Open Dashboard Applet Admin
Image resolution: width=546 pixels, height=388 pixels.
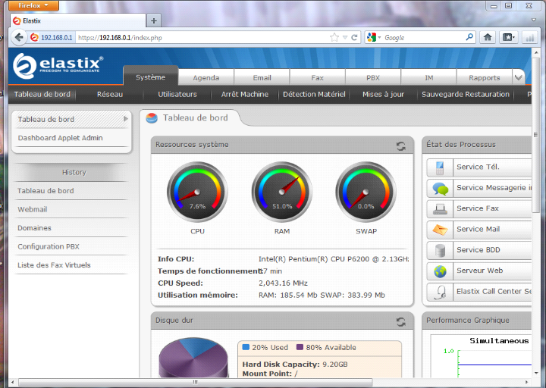pos(60,138)
